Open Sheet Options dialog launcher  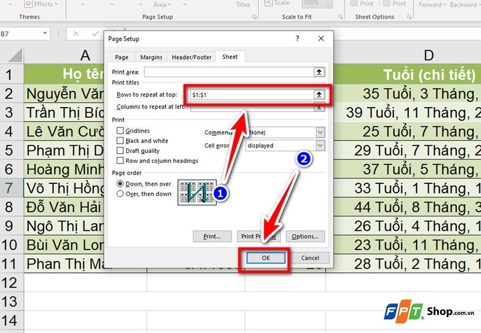point(409,17)
